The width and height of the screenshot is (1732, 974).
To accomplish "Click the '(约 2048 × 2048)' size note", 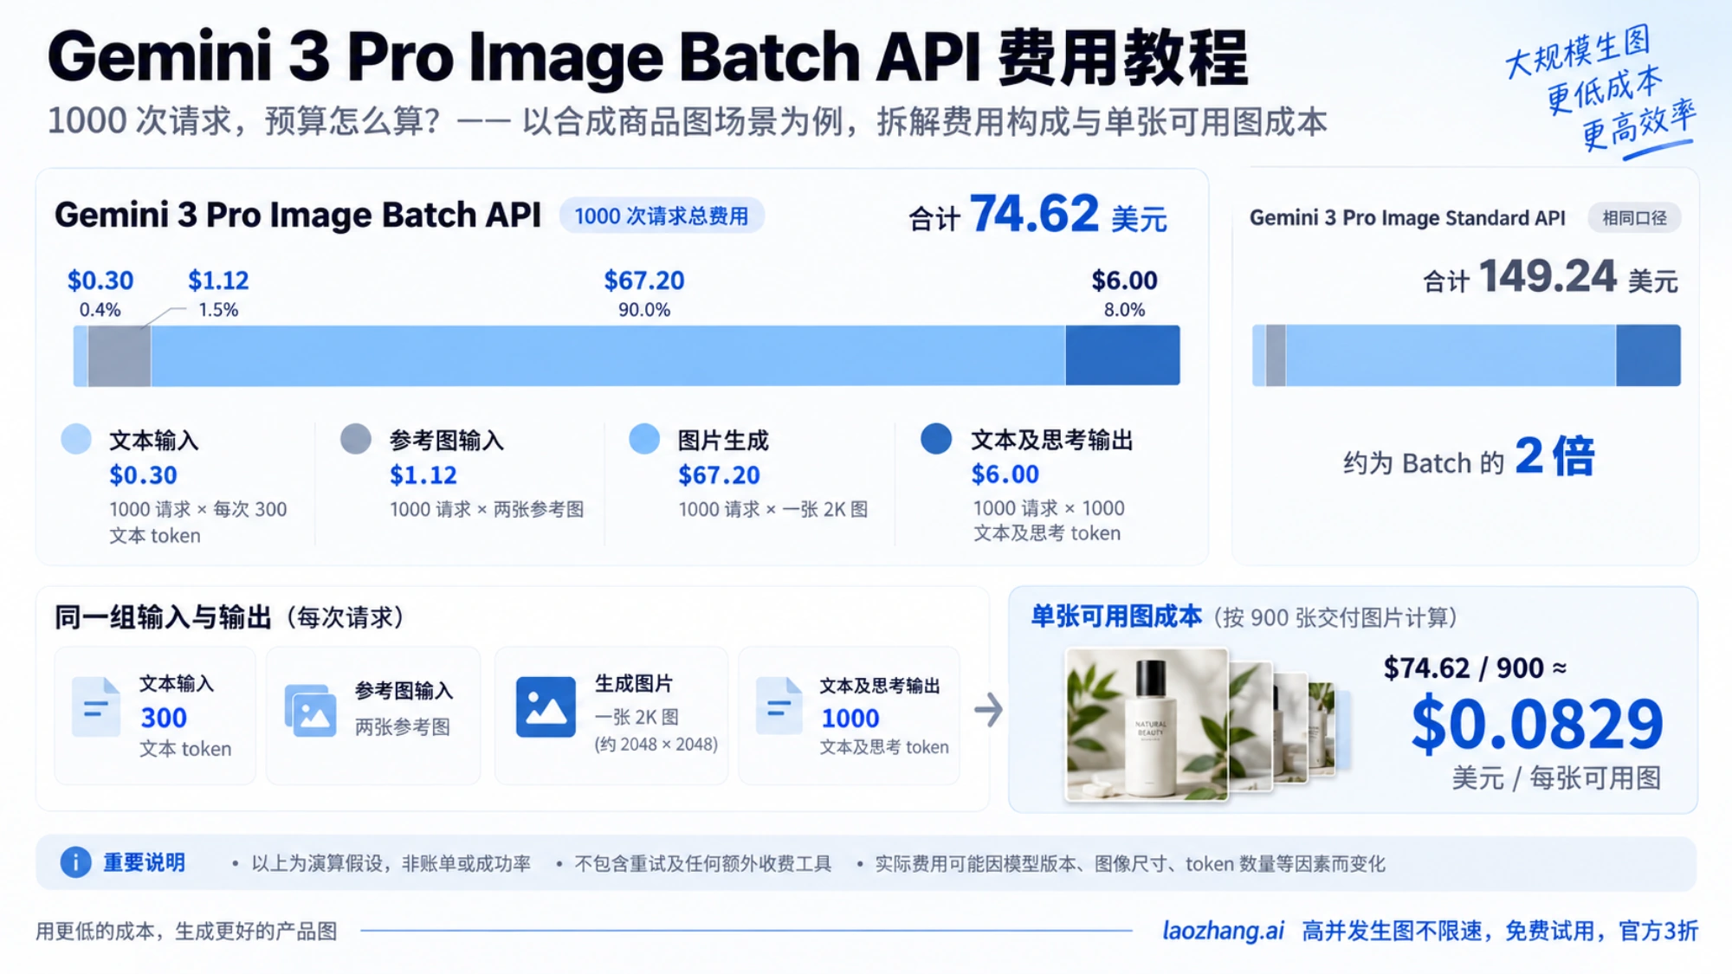I will (656, 745).
